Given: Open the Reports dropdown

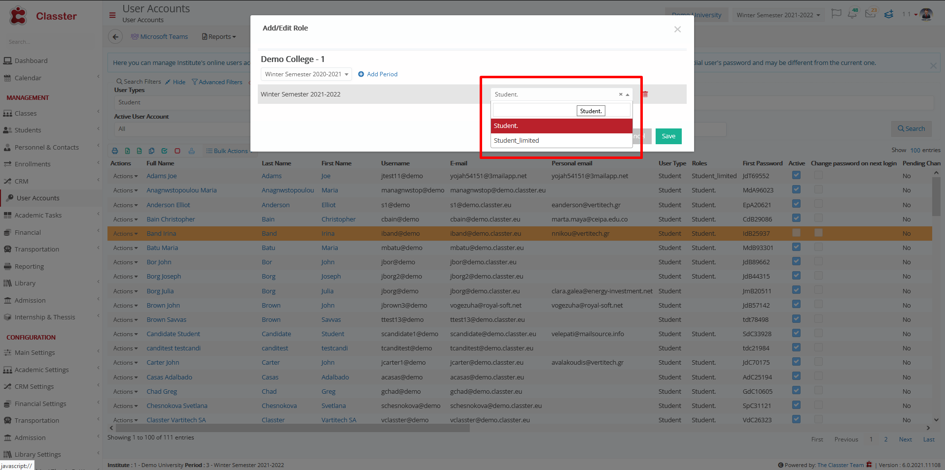Looking at the screenshot, I should click(x=219, y=36).
